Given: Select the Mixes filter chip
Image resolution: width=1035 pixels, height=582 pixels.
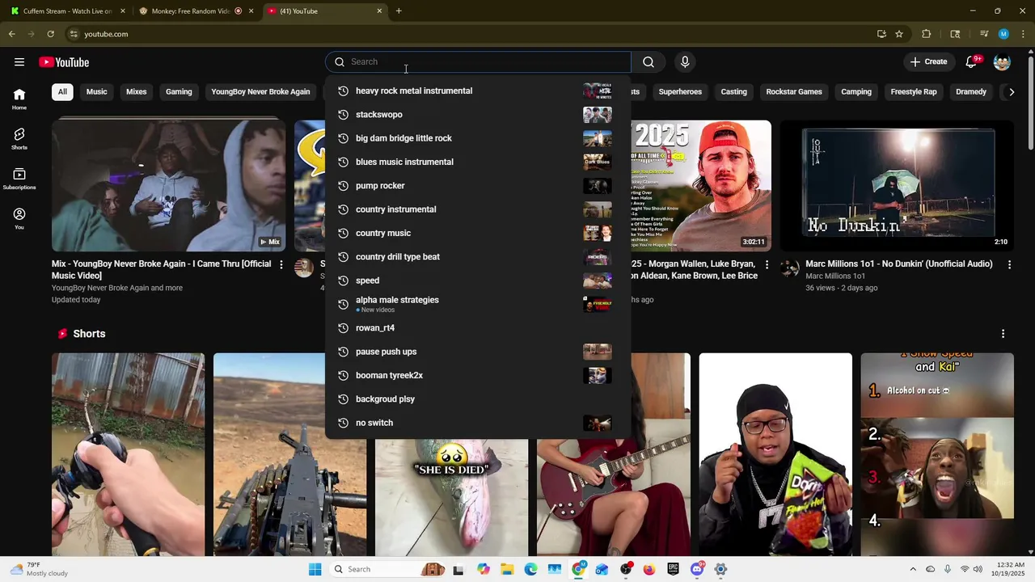Looking at the screenshot, I should click(137, 91).
